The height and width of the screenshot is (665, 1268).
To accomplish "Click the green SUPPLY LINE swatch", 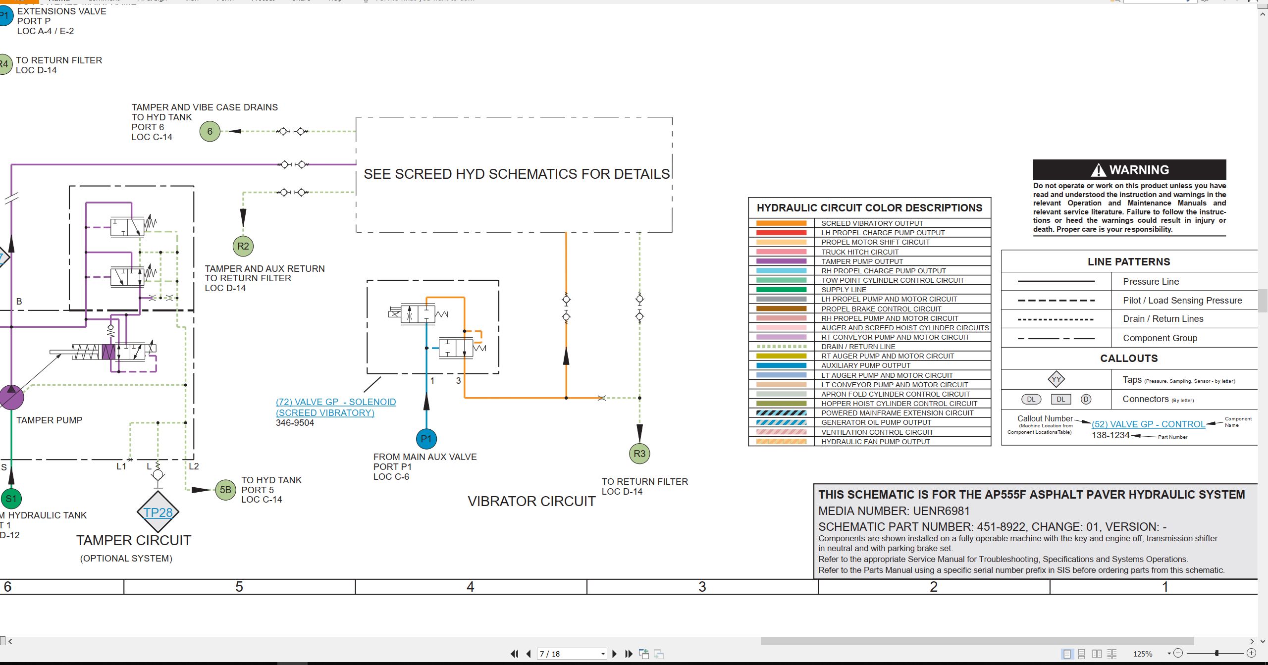I will tap(781, 290).
